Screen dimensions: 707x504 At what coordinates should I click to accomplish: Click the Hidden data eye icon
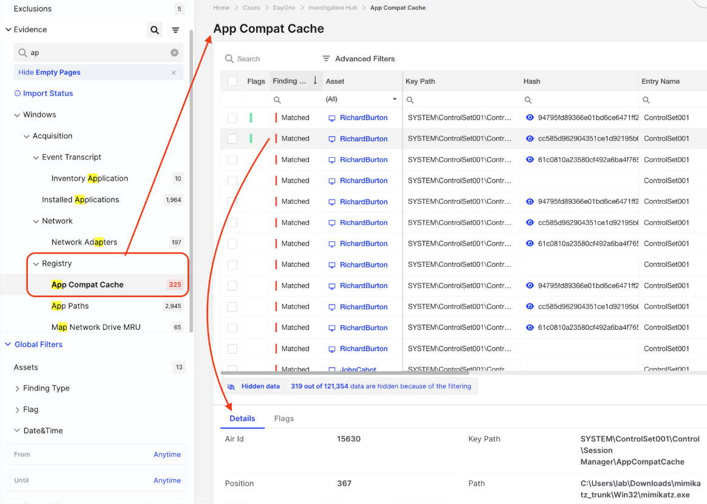pos(231,386)
